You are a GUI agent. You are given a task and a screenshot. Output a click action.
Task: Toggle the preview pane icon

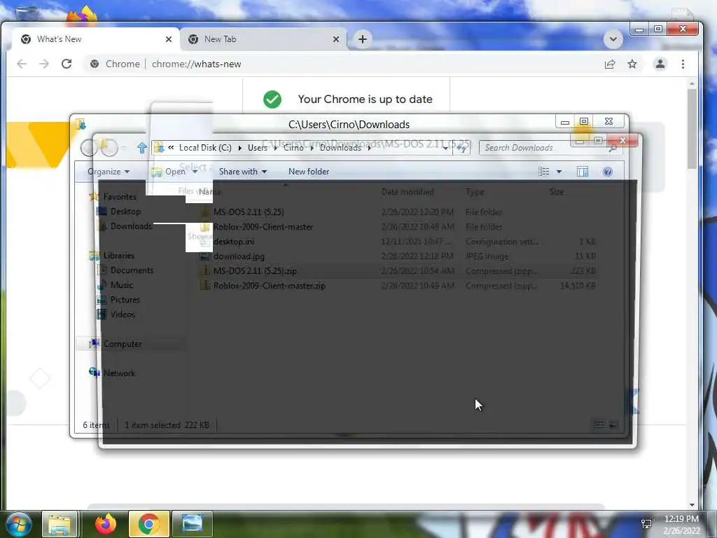[582, 172]
